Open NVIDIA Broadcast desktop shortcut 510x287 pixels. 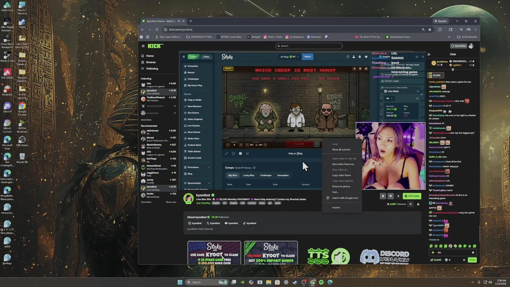22,125
